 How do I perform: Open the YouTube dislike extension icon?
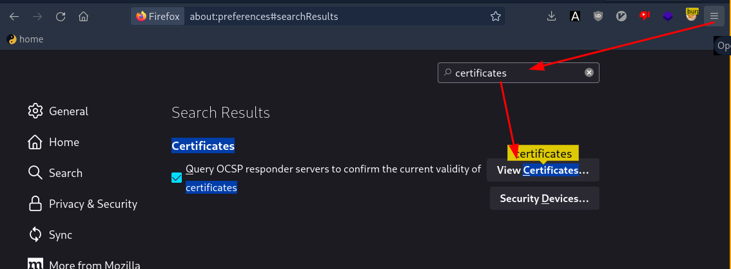coord(645,17)
